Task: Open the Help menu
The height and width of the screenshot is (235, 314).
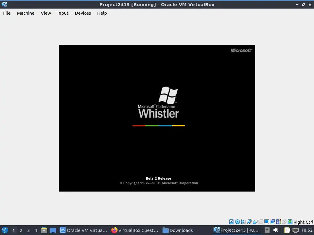Action: tap(102, 13)
